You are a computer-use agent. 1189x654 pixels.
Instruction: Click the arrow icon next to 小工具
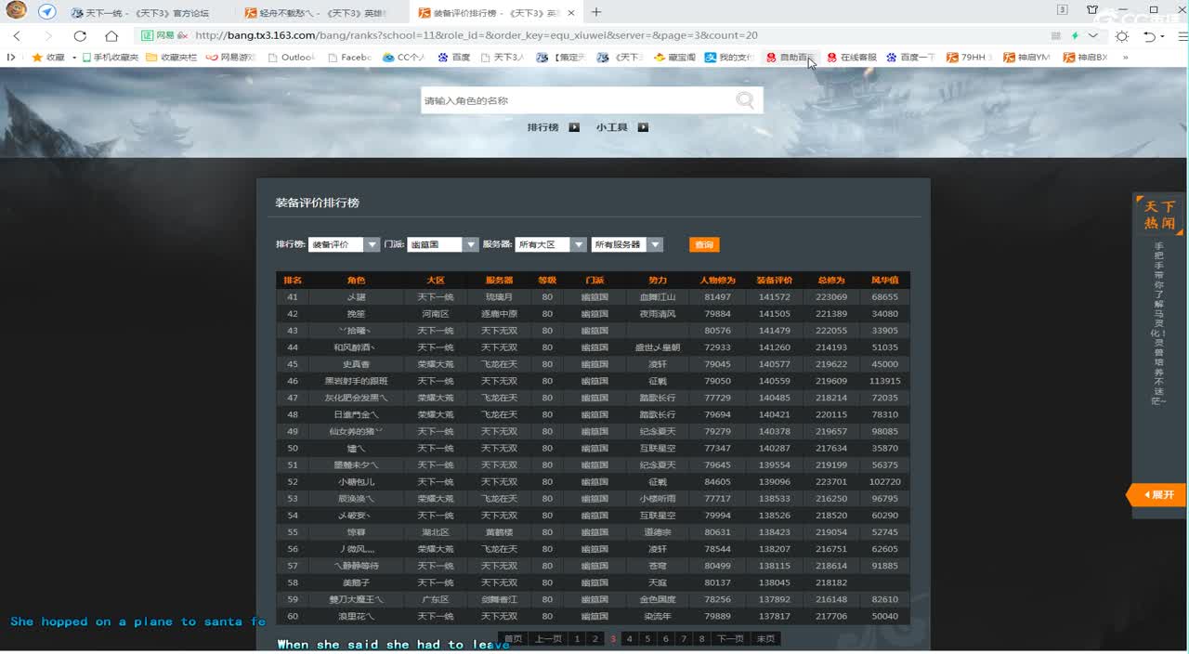click(x=643, y=127)
